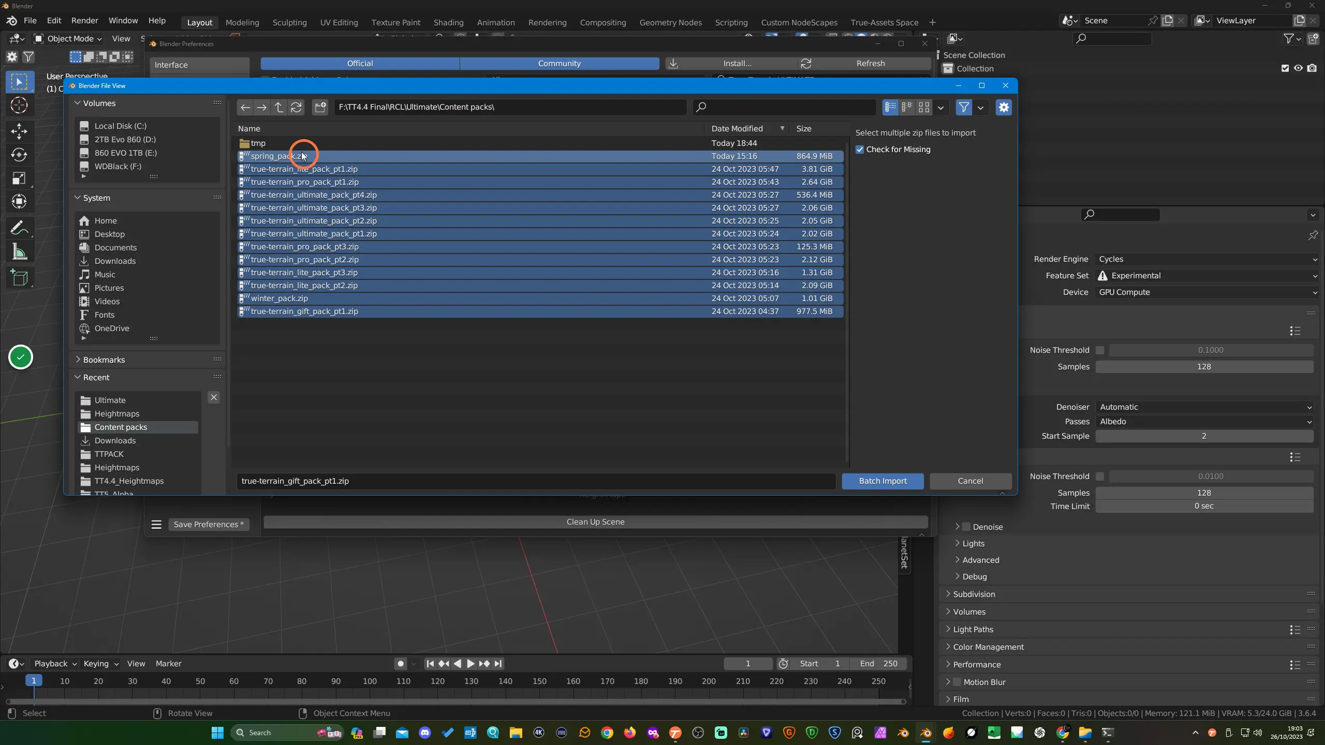Click Install button in Preferences
The width and height of the screenshot is (1325, 745).
[x=731, y=64]
